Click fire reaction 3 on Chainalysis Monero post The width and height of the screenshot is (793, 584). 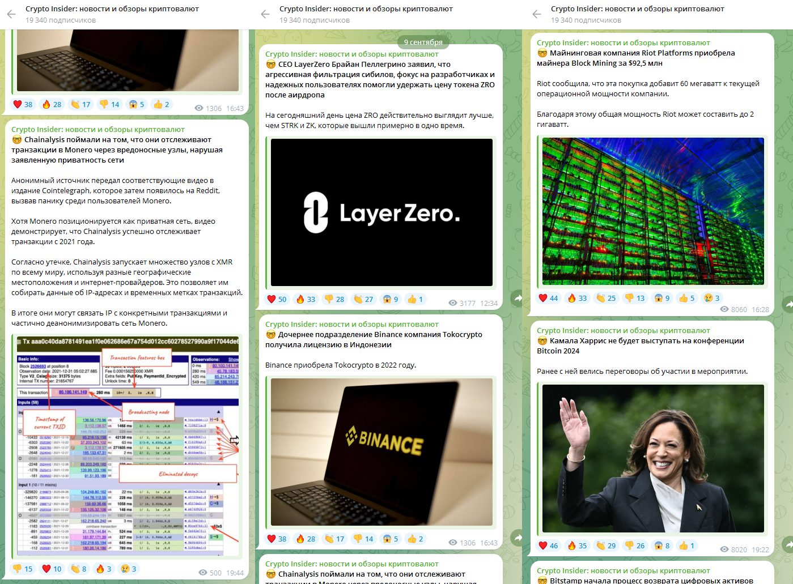tap(104, 569)
